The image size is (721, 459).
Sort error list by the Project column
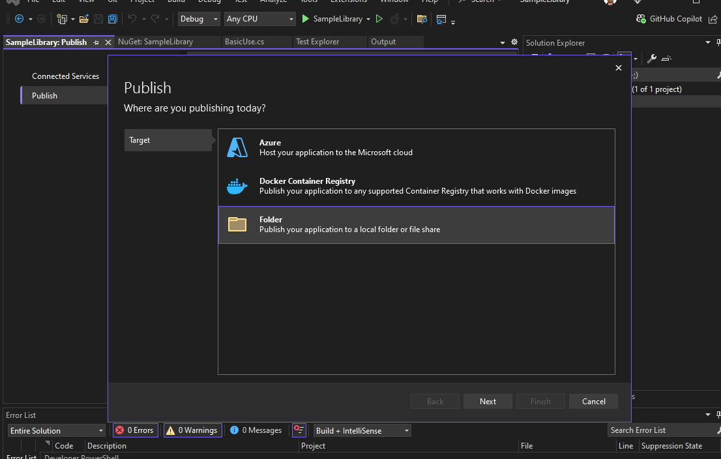coord(408,446)
